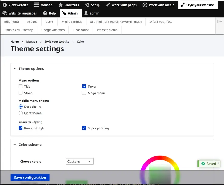Open the Simple XML Sitemap tab
Image resolution: width=224 pixels, height=185 pixels.
point(19,30)
